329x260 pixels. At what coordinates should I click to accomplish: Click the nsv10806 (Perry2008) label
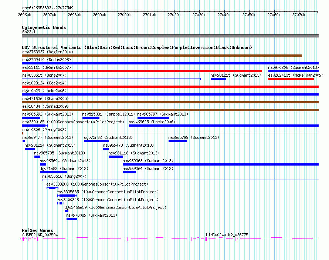44,130
